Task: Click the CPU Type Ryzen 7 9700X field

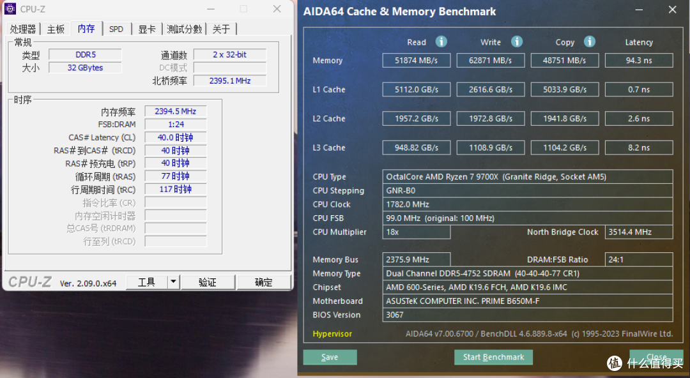Action: [x=528, y=176]
